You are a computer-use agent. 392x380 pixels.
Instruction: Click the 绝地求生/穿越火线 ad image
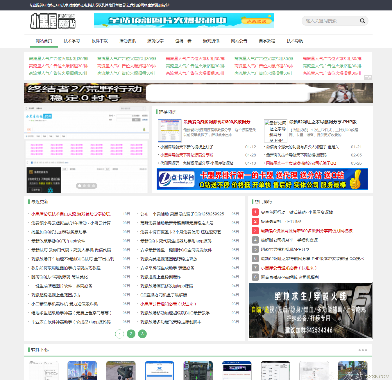pyautogui.click(x=310, y=311)
